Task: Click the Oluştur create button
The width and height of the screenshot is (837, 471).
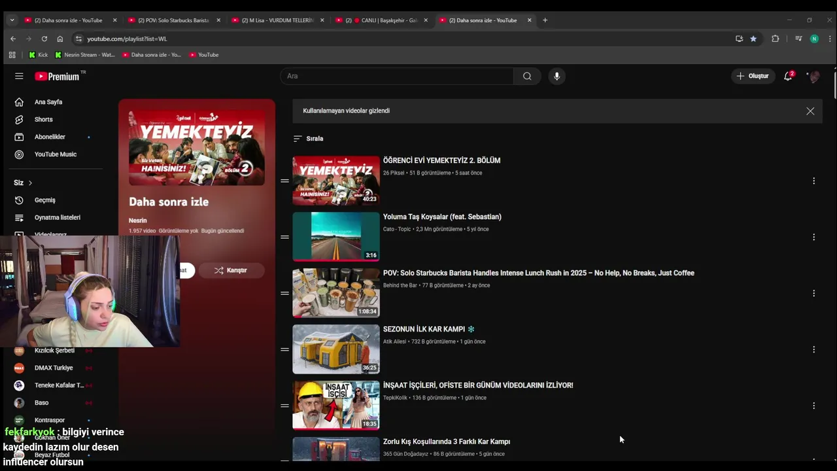Action: click(x=753, y=76)
